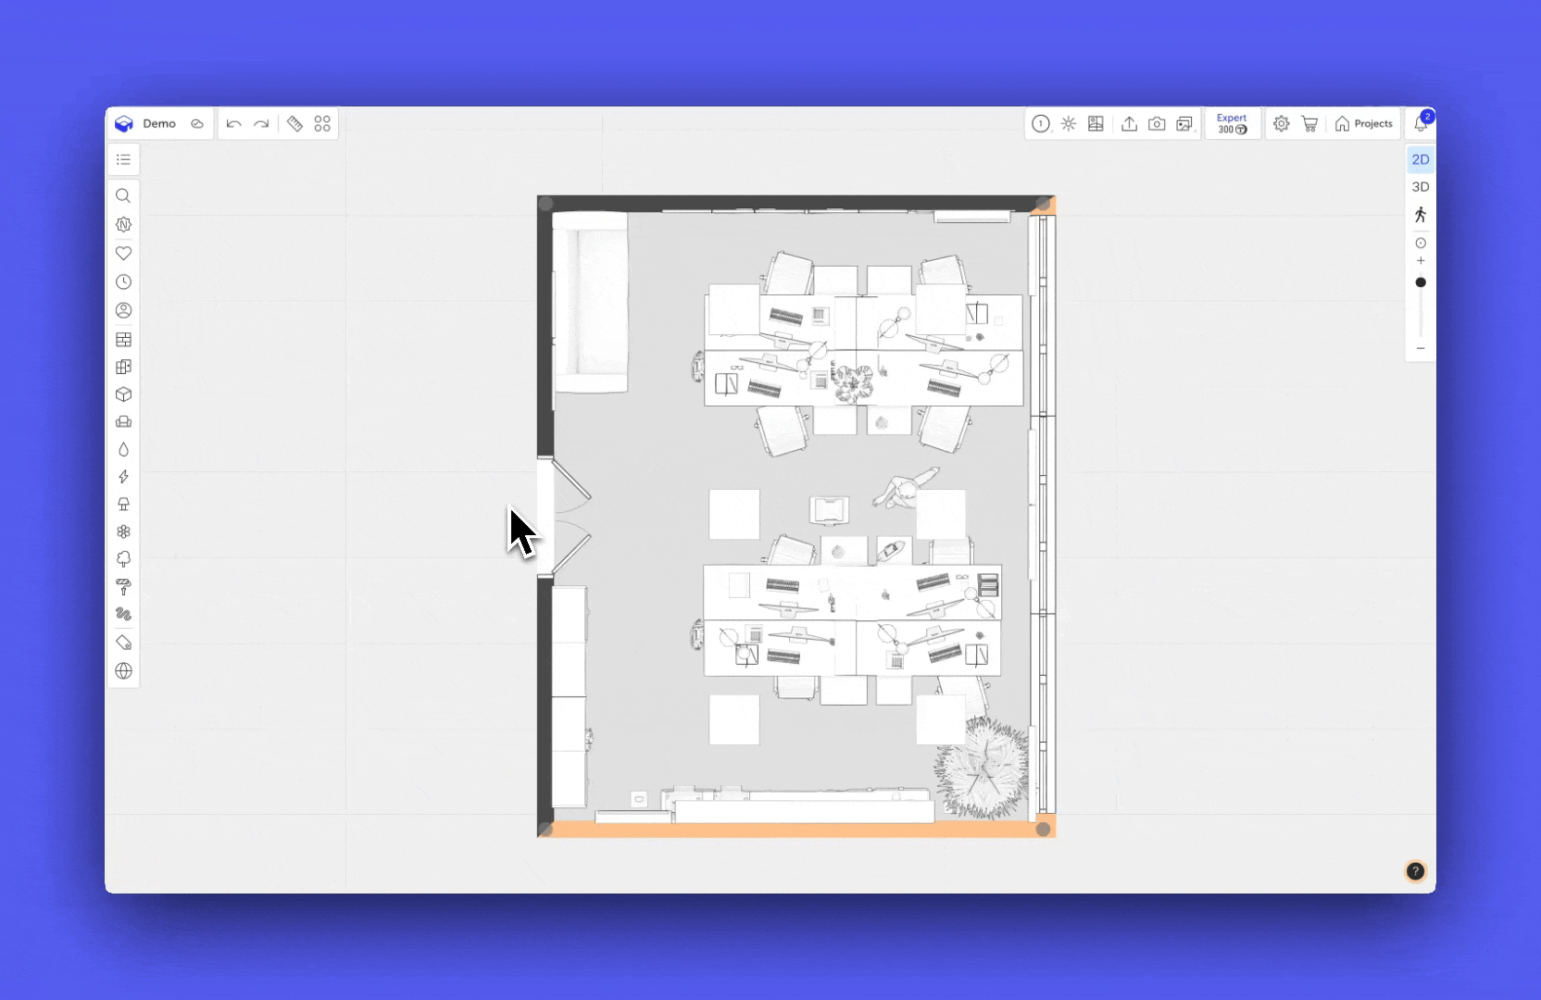Screen dimensions: 1541x1000
Task: Switch to 2D view mode
Action: (x=1421, y=159)
